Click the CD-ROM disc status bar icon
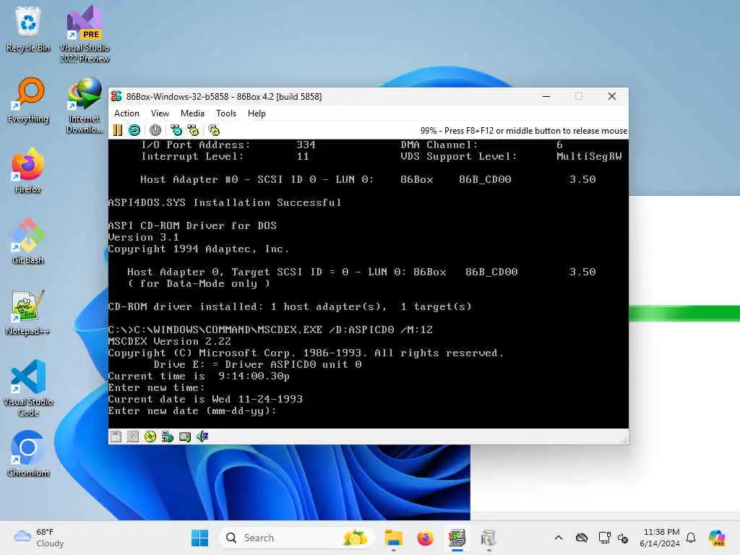 coord(150,436)
